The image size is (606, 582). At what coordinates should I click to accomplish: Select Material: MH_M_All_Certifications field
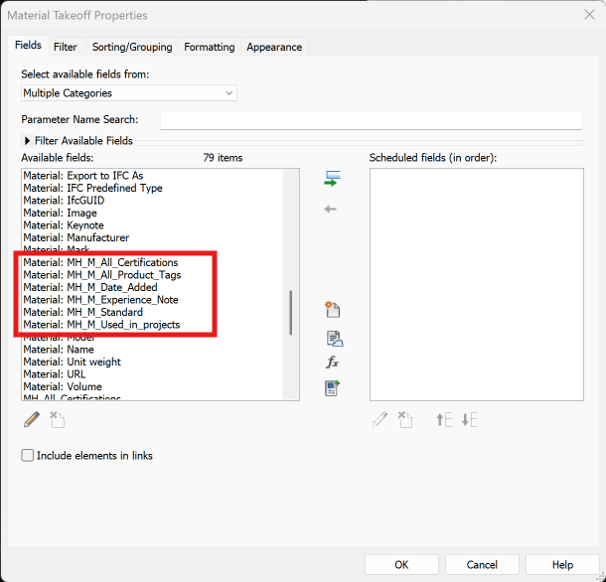[x=100, y=262]
